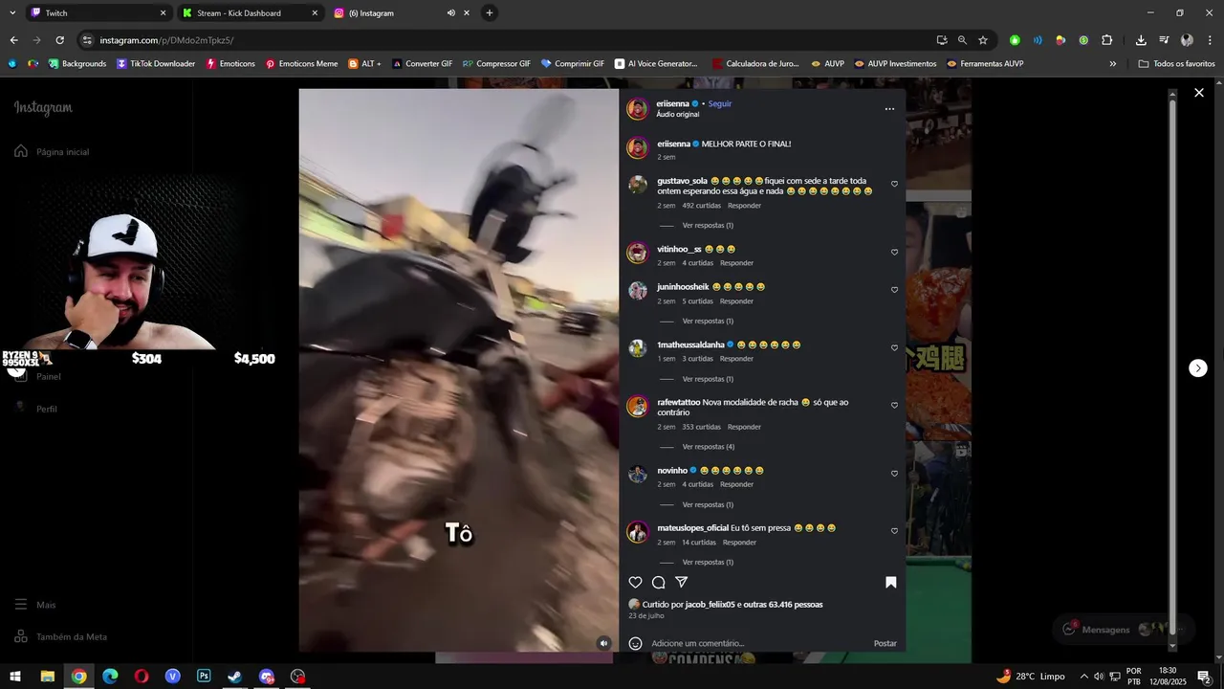Image resolution: width=1224 pixels, height=689 pixels.
Task: Open Steam from the taskbar
Action: tap(234, 676)
